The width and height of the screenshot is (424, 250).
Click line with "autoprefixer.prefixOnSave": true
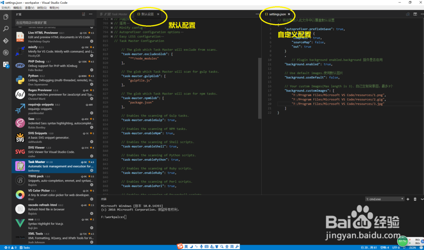pos(315,29)
